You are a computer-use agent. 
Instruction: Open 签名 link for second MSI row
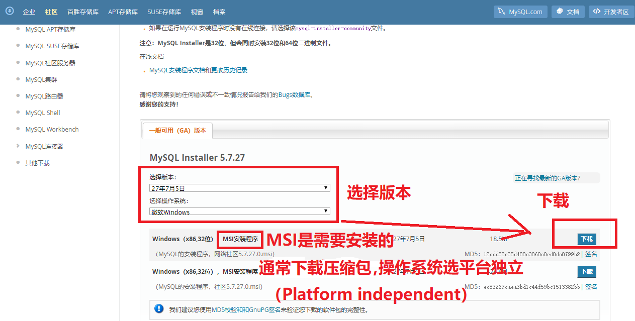point(591,286)
